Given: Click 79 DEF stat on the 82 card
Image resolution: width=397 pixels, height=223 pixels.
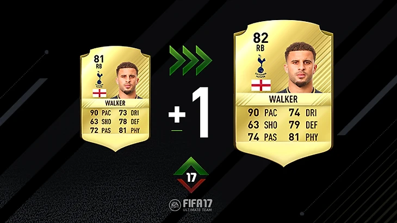Looking at the screenshot, I should 303,125.
